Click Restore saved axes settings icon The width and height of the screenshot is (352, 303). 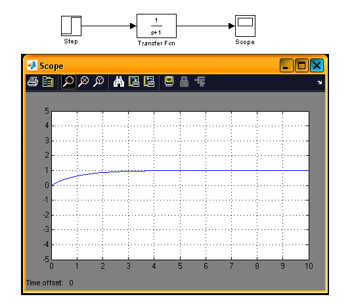point(149,82)
